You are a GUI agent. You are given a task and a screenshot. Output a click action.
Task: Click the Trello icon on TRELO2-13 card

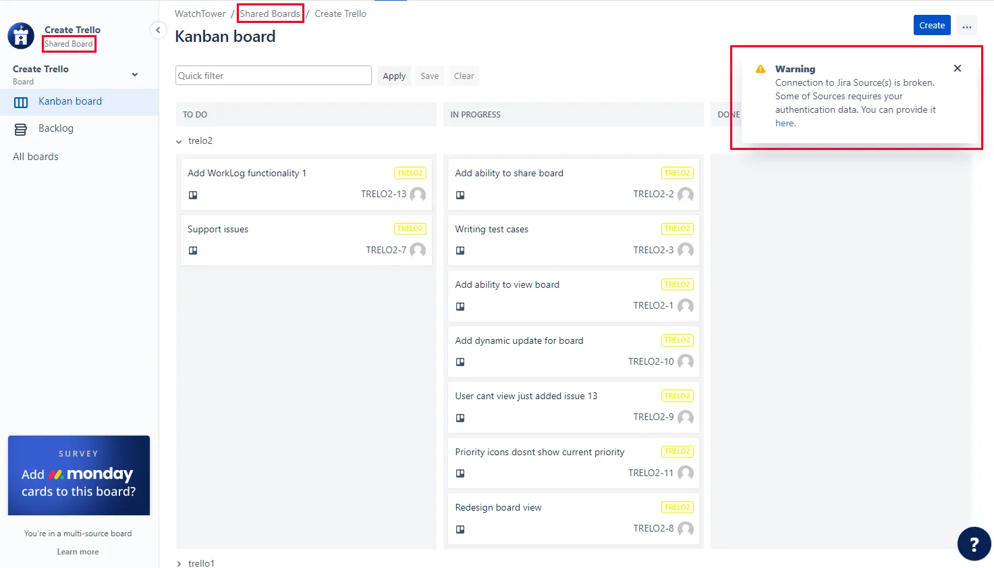(x=193, y=195)
